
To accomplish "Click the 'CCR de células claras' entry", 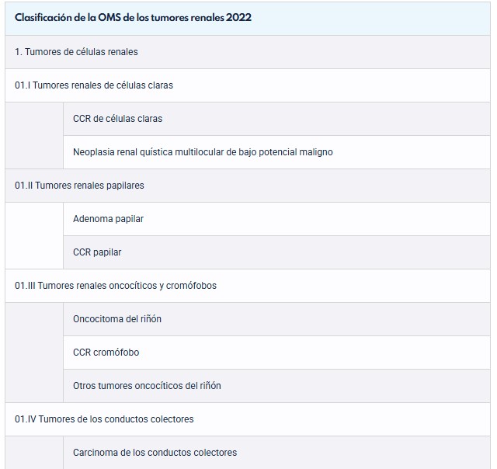I will click(x=117, y=119).
